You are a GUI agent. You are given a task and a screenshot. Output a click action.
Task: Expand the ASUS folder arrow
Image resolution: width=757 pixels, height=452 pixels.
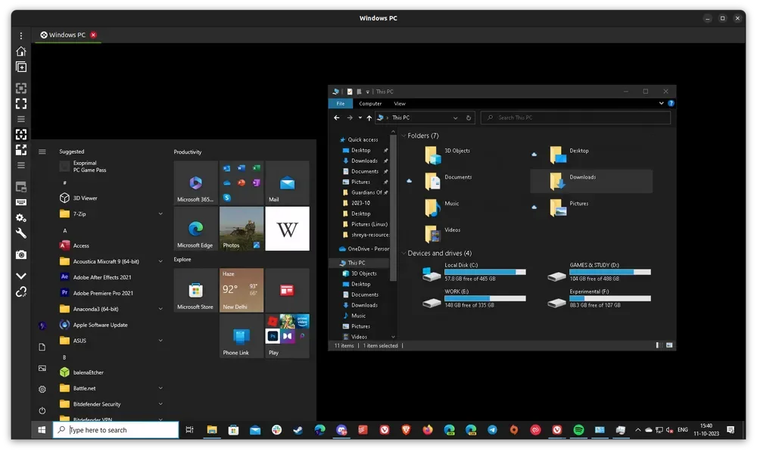coord(160,341)
